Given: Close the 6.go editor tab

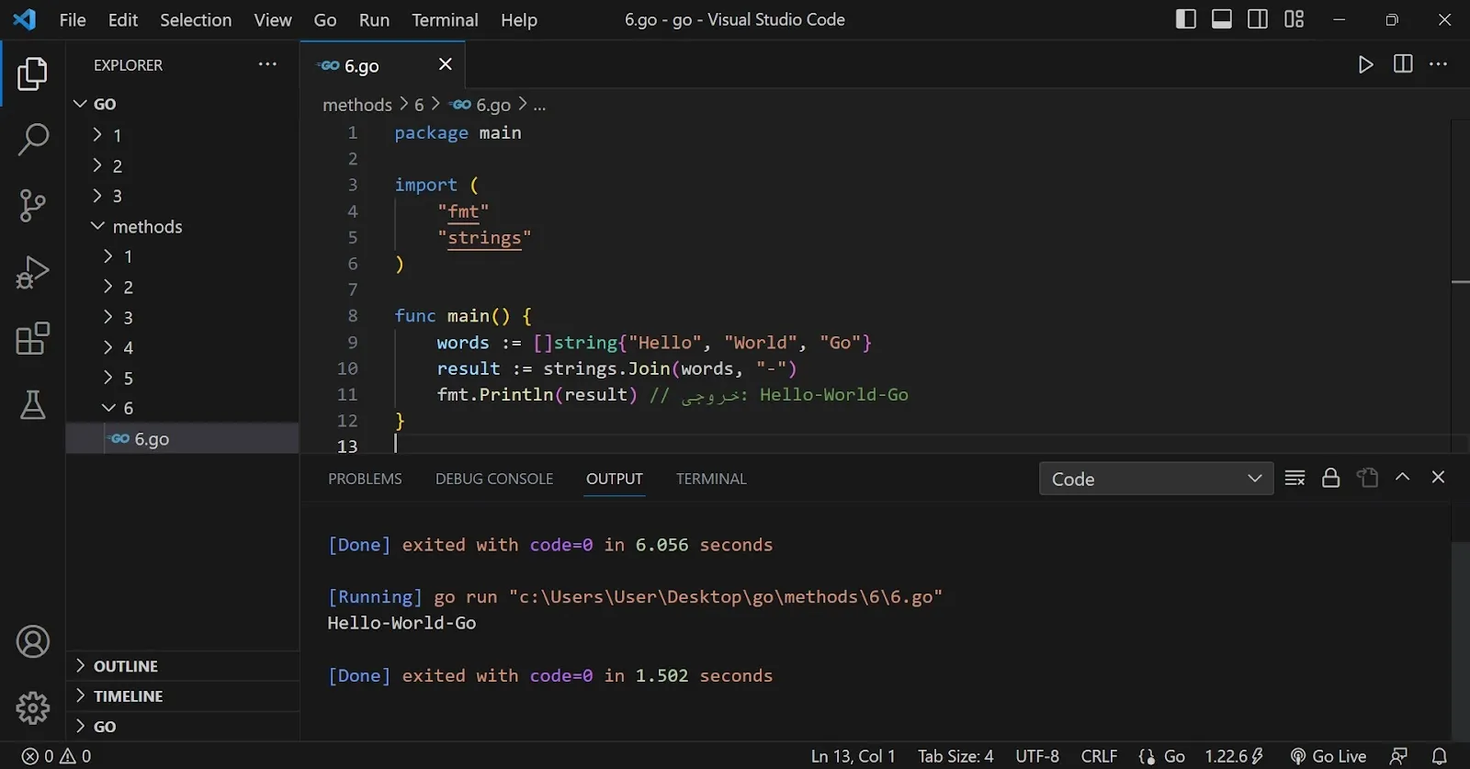Looking at the screenshot, I should [446, 64].
